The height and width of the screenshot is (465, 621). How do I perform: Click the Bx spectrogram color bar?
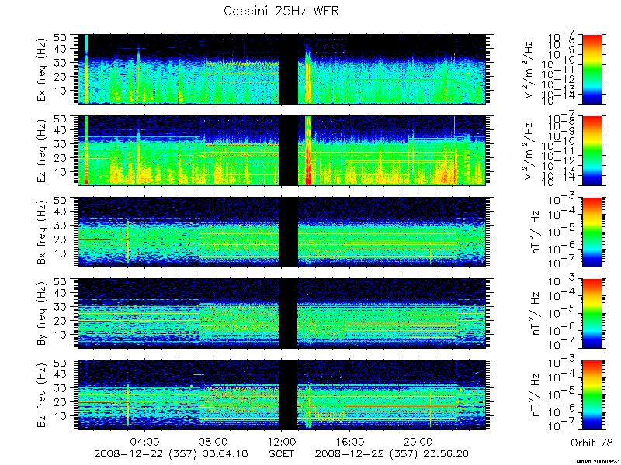coord(592,232)
